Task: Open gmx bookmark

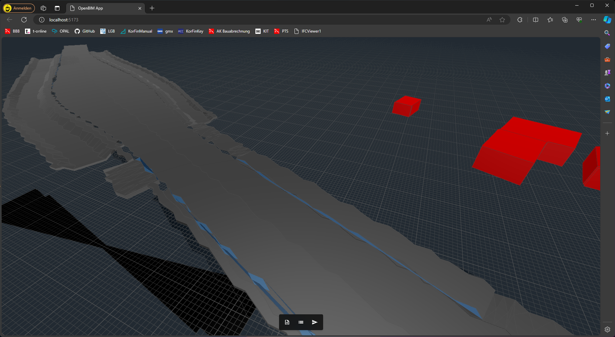Action: pyautogui.click(x=165, y=31)
